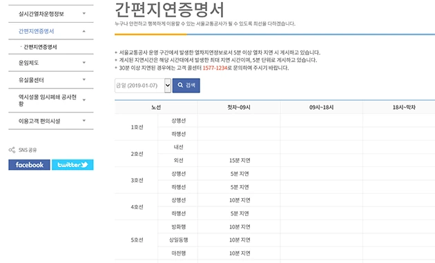
Task: Click 4호선 하행선 5분 지연 cell
Action: coord(240,213)
